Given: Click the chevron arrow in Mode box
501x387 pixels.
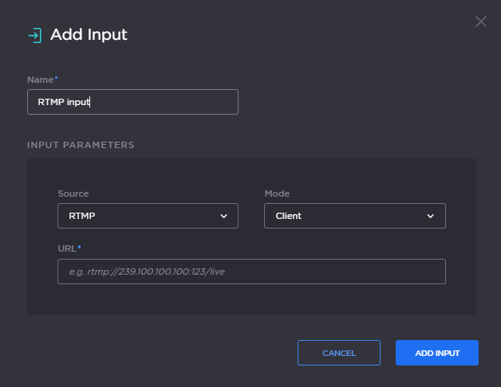Looking at the screenshot, I should tap(431, 216).
